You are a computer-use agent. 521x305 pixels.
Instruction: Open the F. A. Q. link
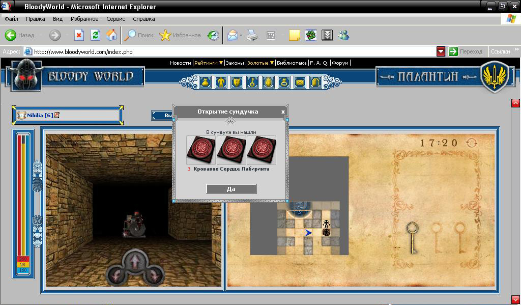(x=319, y=63)
